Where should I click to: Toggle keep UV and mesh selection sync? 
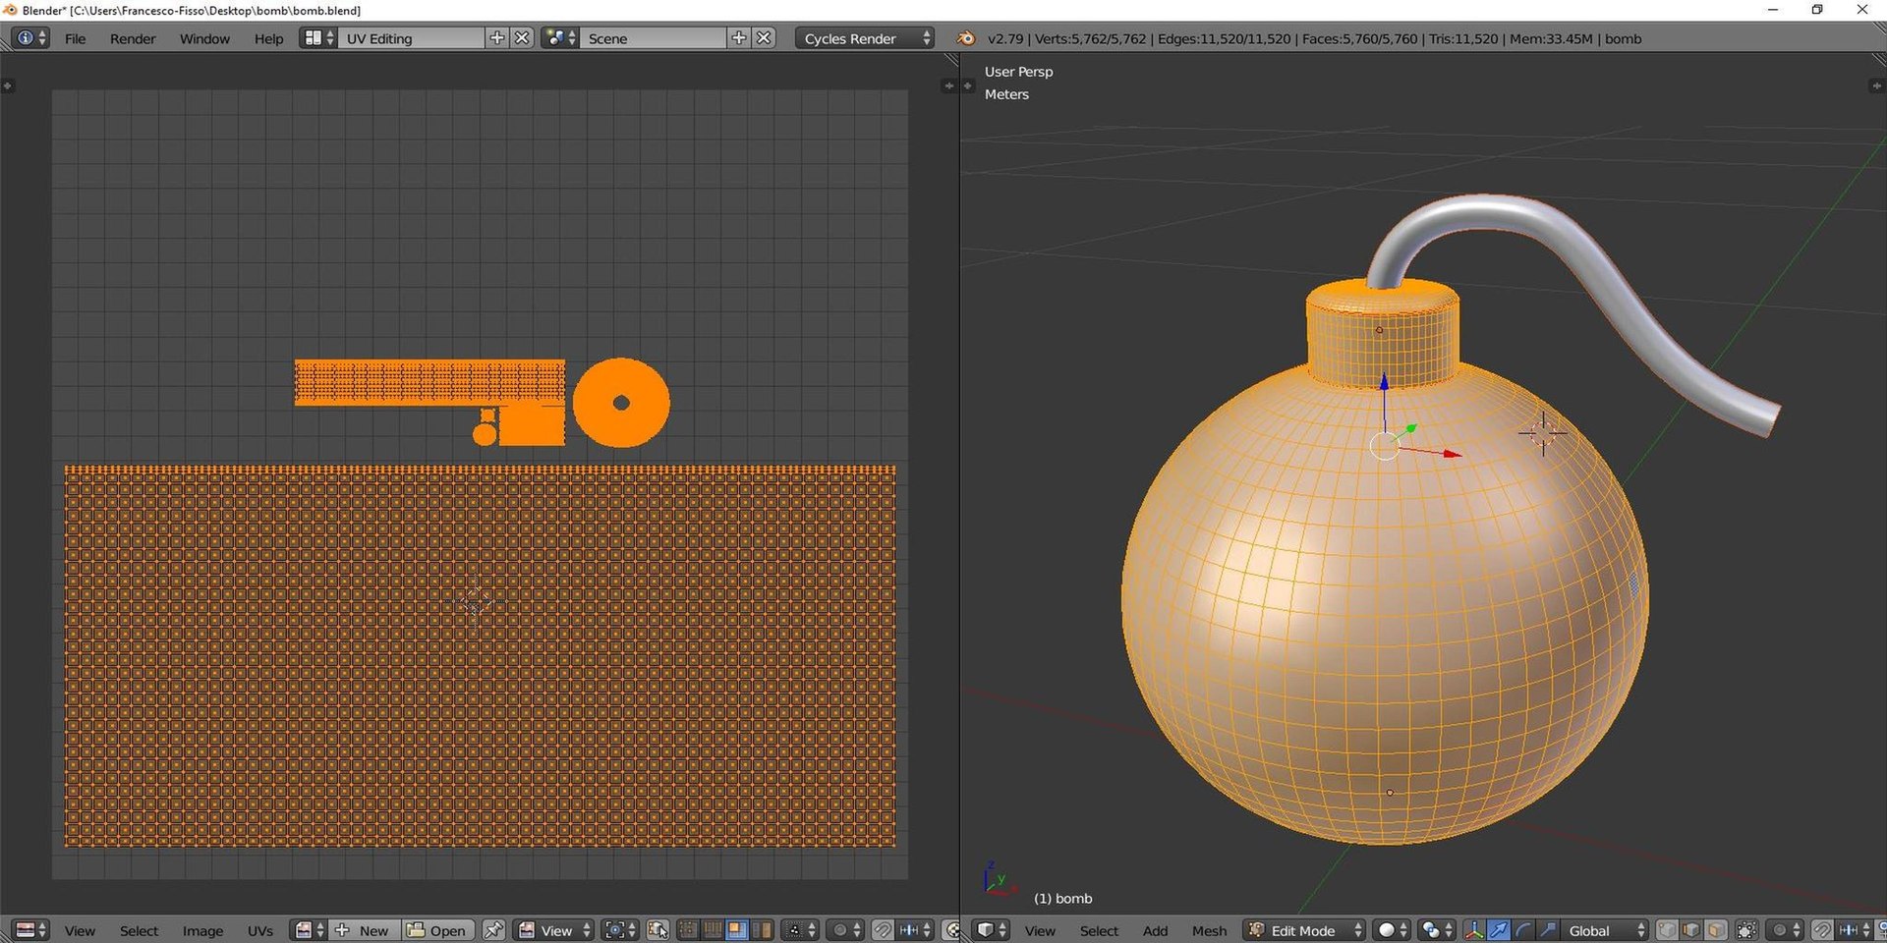(658, 930)
